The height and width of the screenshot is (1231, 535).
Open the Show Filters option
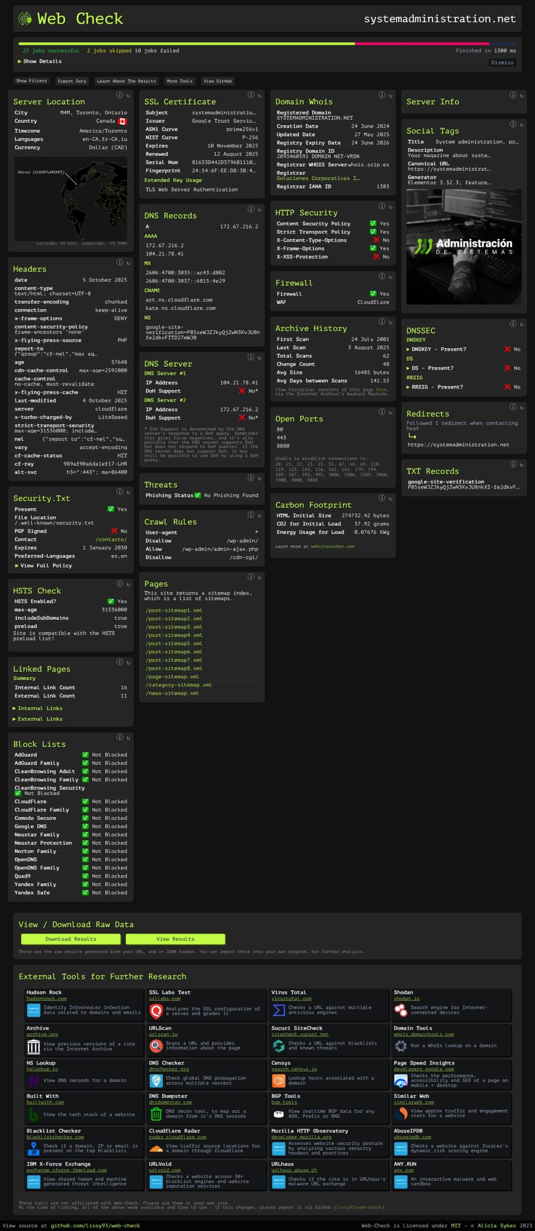point(32,81)
